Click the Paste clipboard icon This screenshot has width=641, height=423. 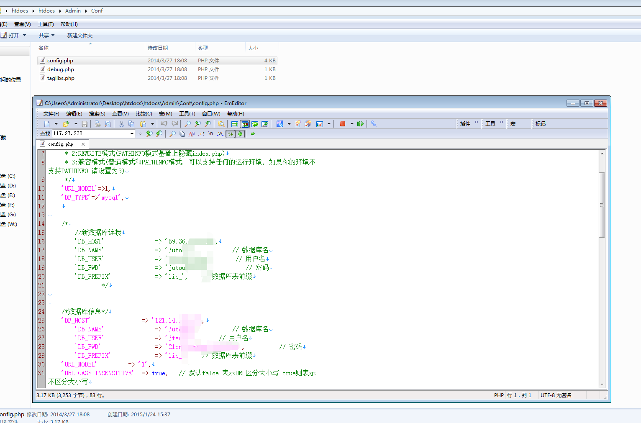[143, 124]
